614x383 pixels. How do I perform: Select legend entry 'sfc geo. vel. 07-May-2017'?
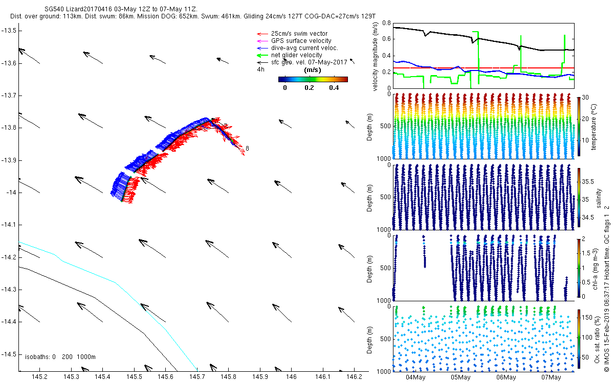309,62
